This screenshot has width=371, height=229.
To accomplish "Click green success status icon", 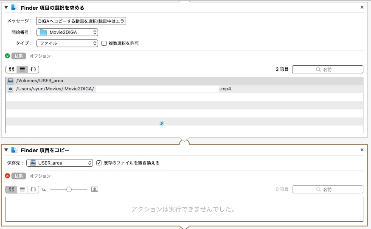I will click(7, 56).
